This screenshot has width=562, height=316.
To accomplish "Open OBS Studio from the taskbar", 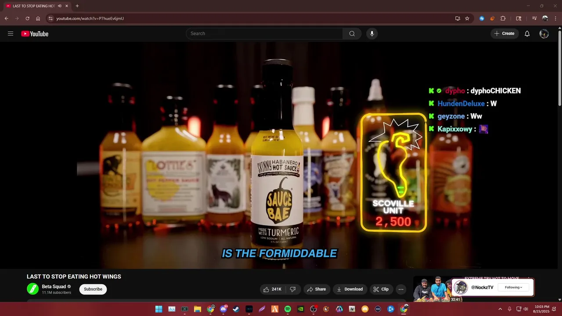I will coord(313,309).
